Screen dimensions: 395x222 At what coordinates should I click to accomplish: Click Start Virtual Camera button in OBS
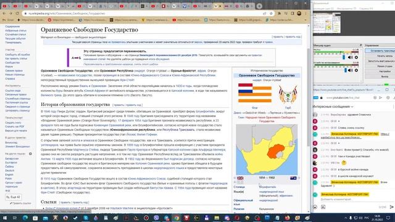coord(380,61)
